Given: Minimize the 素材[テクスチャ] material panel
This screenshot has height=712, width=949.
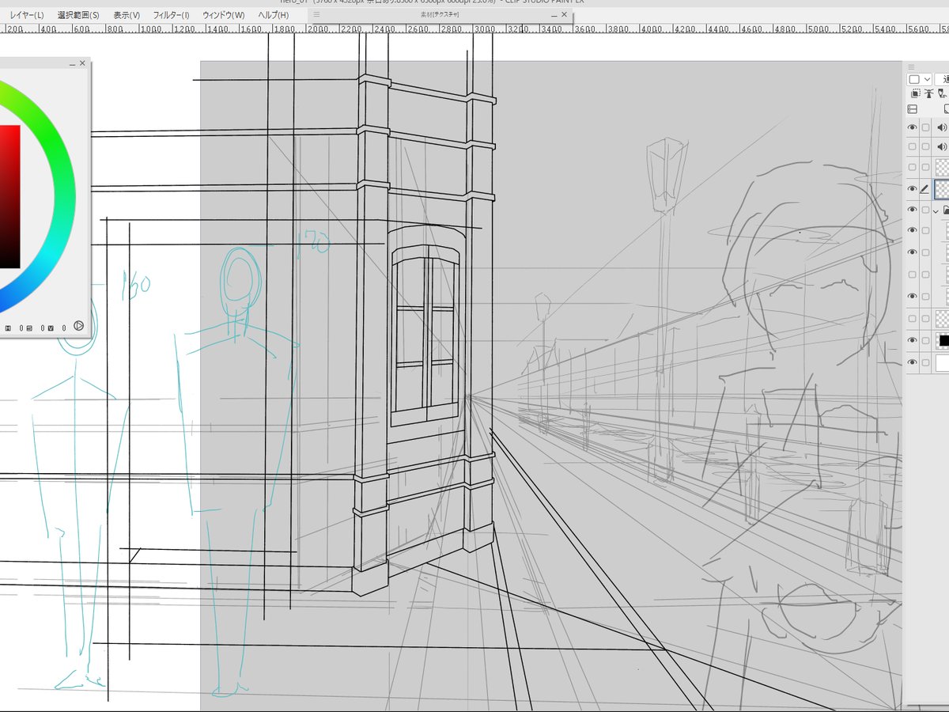Looking at the screenshot, I should 553,14.
